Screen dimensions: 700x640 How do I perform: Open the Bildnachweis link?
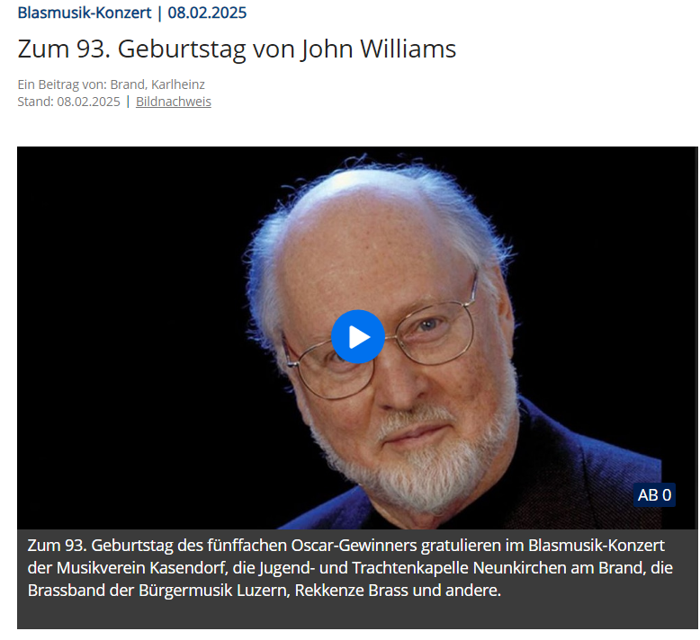(x=174, y=102)
